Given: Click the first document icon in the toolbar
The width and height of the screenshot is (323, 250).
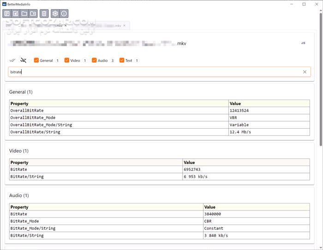Looking at the screenshot, I should (x=7, y=13).
